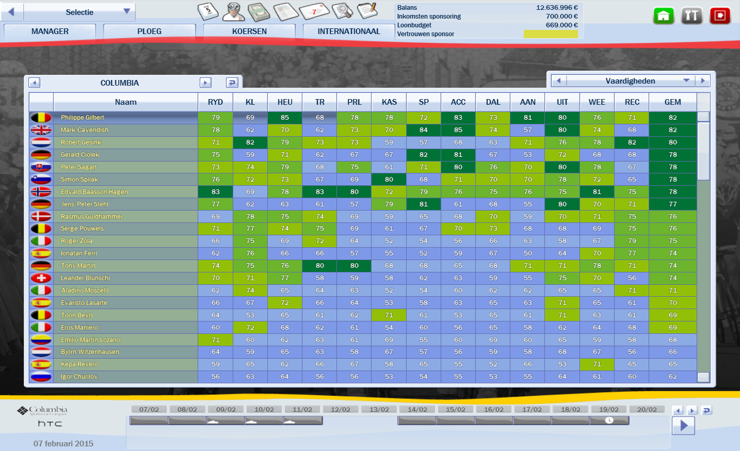The height and width of the screenshot is (451, 740).
Task: Sort riders by SP column header
Action: (x=424, y=102)
